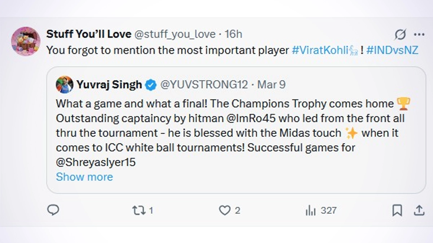Click the @YUVSTRONG12 handle
The height and width of the screenshot is (243, 433).
coord(204,85)
